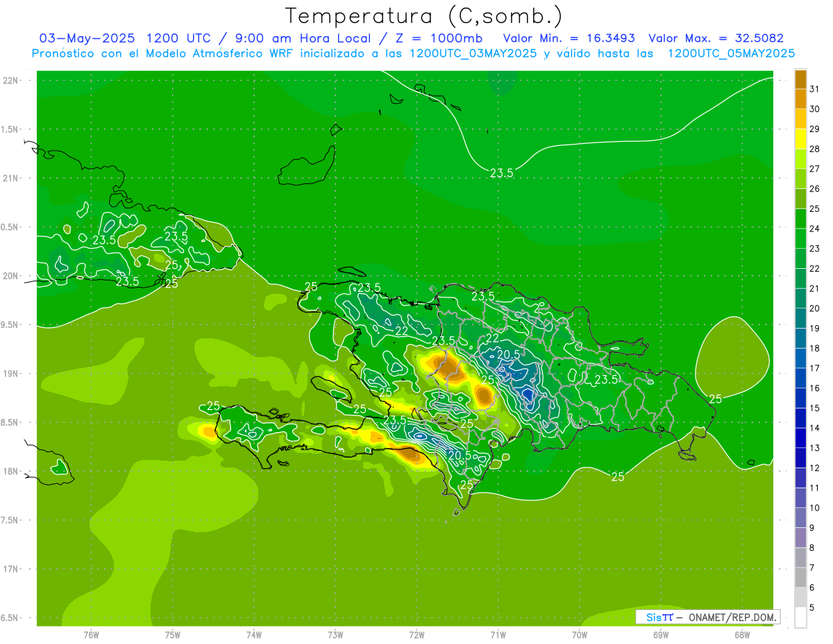Click the "69W" longitude axis label
This screenshot has height=644, width=833.
click(x=661, y=634)
